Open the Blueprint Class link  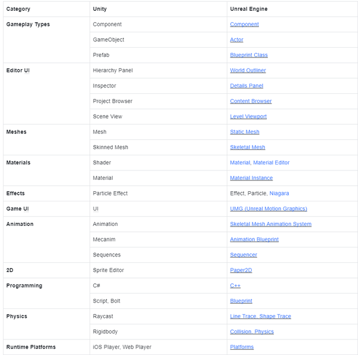coord(249,55)
